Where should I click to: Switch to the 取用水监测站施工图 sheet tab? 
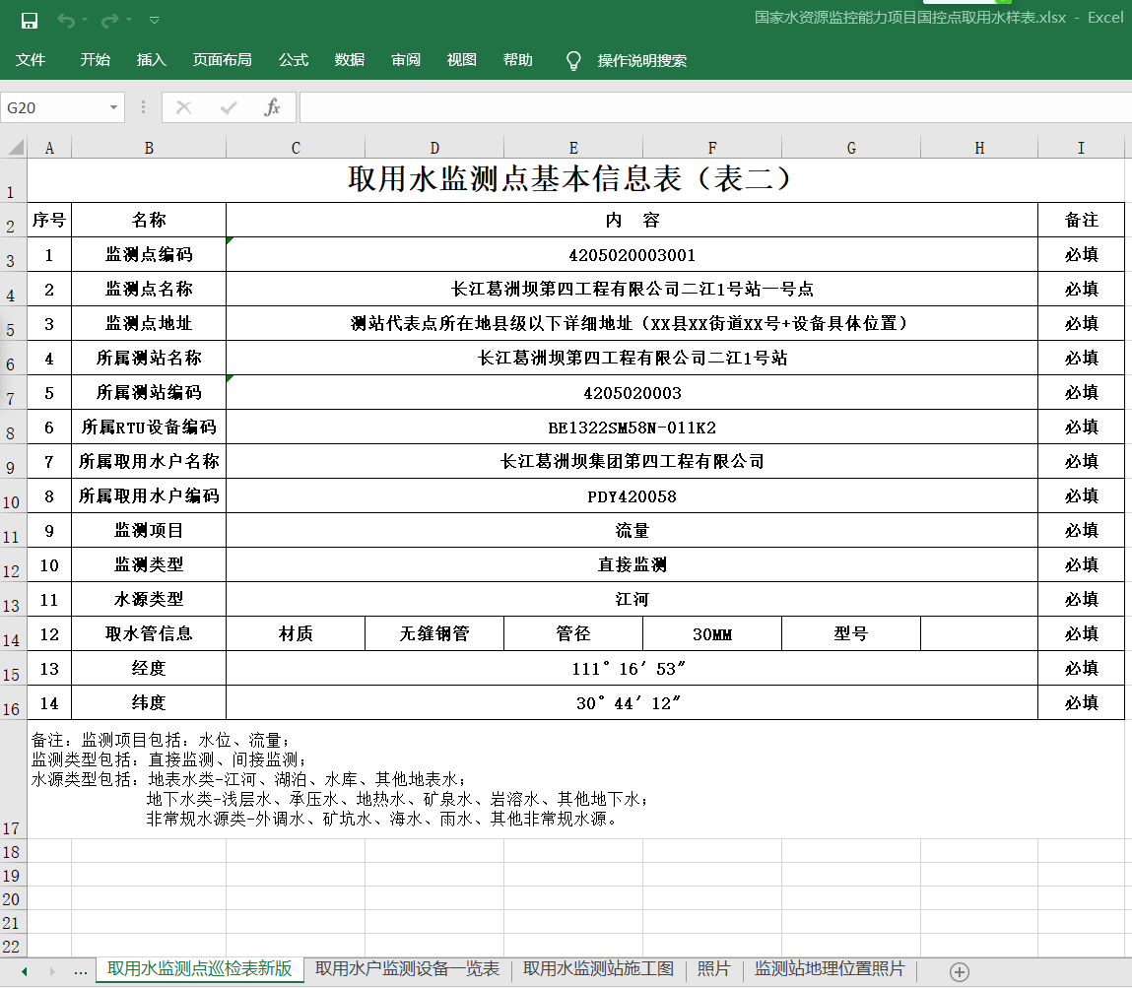click(x=598, y=969)
